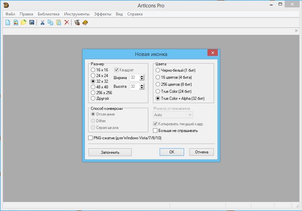The height and width of the screenshot is (211, 302).
Task: Close the ArtIcons Pro window
Action: click(x=292, y=4)
